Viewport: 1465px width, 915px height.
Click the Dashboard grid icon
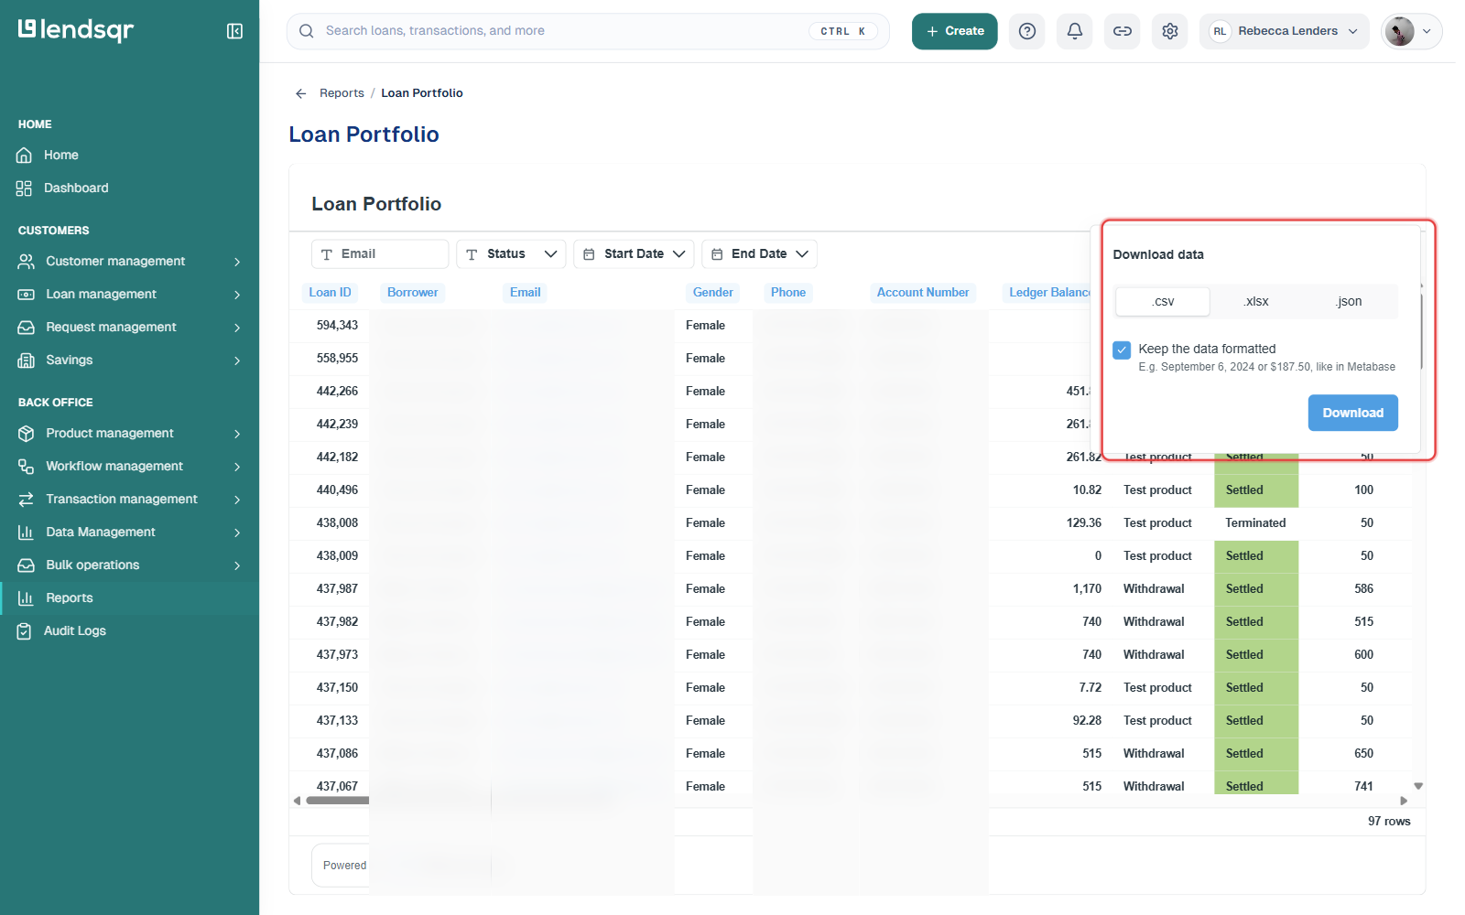pos(25,188)
